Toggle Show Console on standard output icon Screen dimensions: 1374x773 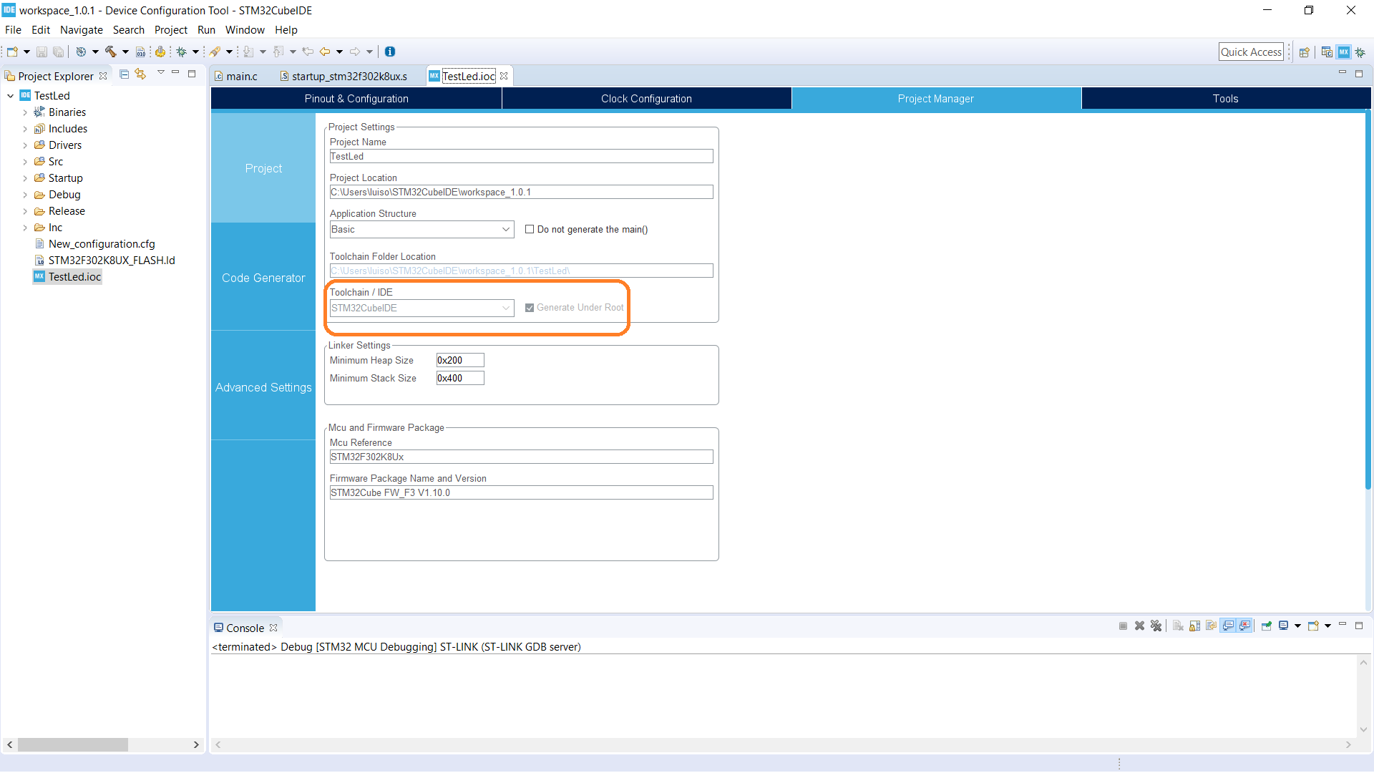pos(1228,626)
